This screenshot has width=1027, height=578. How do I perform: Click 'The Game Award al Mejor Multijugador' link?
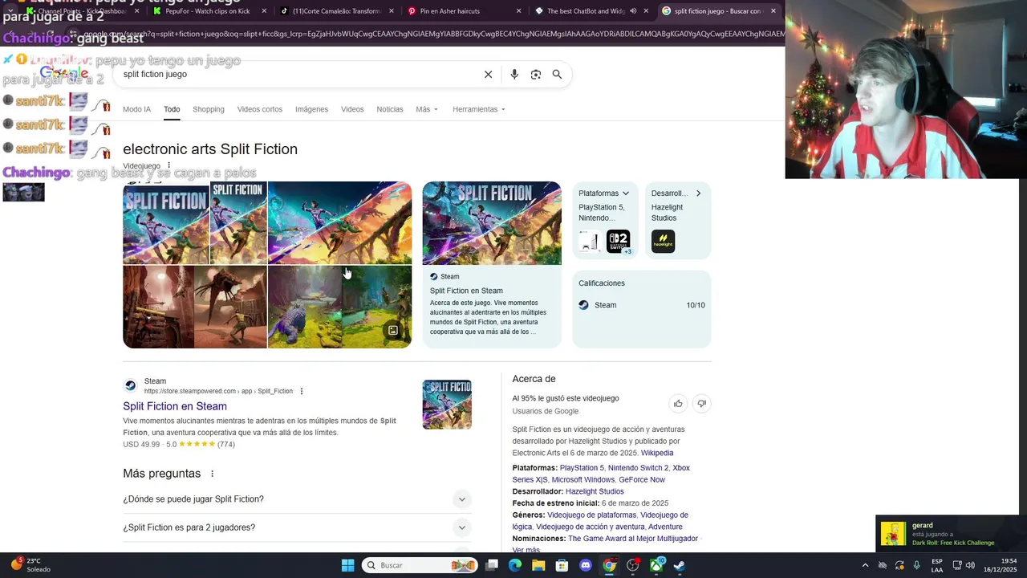(x=633, y=539)
